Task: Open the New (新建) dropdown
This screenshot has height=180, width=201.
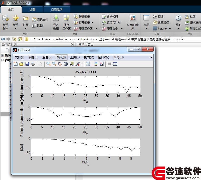Action: click(x=15, y=29)
